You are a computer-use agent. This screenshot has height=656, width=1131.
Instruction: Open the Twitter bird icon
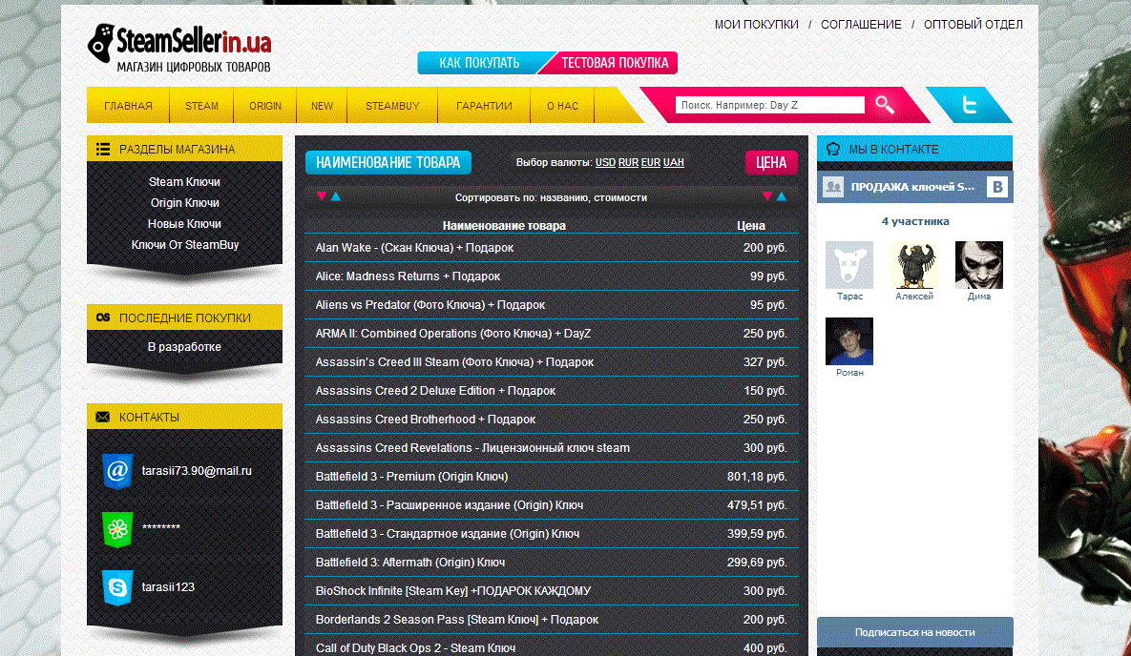[x=970, y=105]
